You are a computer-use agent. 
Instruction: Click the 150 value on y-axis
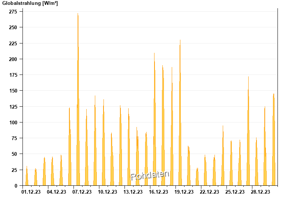13,91
